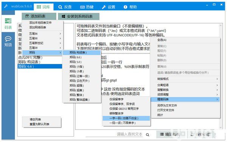This screenshot has width=227, height=142.
Task: Click the wrench icon beside wubiLex title
Action: 6,6
